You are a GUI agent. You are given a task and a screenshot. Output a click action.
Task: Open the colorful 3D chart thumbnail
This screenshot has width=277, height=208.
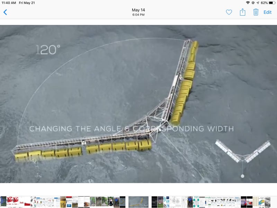click(x=261, y=202)
